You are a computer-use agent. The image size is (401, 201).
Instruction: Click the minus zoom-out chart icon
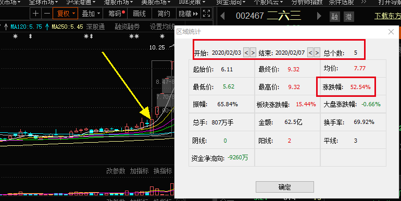tap(47, 14)
